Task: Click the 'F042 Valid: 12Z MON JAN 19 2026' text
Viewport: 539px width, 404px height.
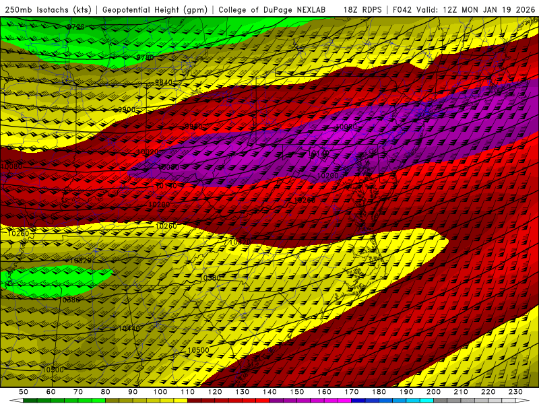Action: (464, 10)
